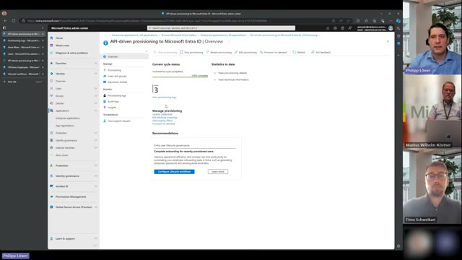Click Edit provisioning pencil button
The width and height of the screenshot is (462, 260).
point(245,52)
